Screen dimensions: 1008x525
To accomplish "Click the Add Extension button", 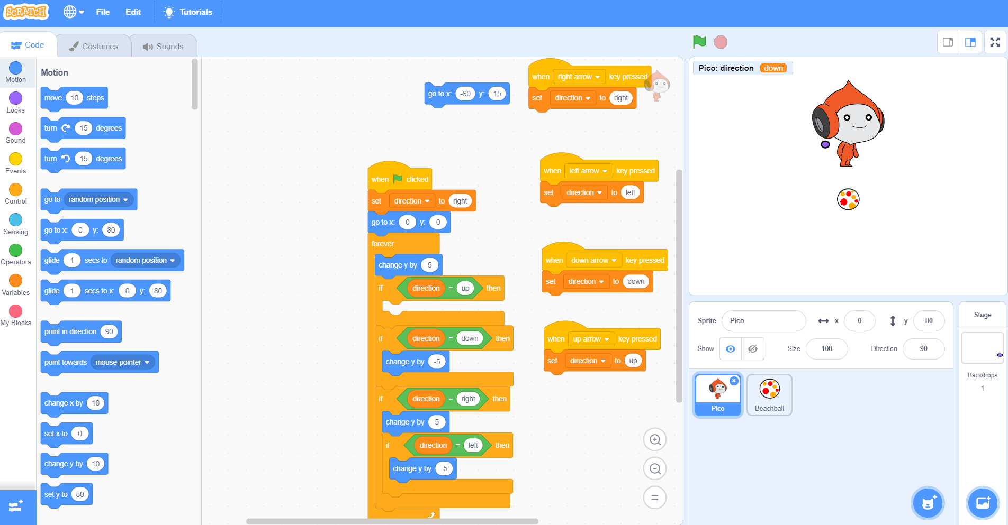I will pos(17,506).
